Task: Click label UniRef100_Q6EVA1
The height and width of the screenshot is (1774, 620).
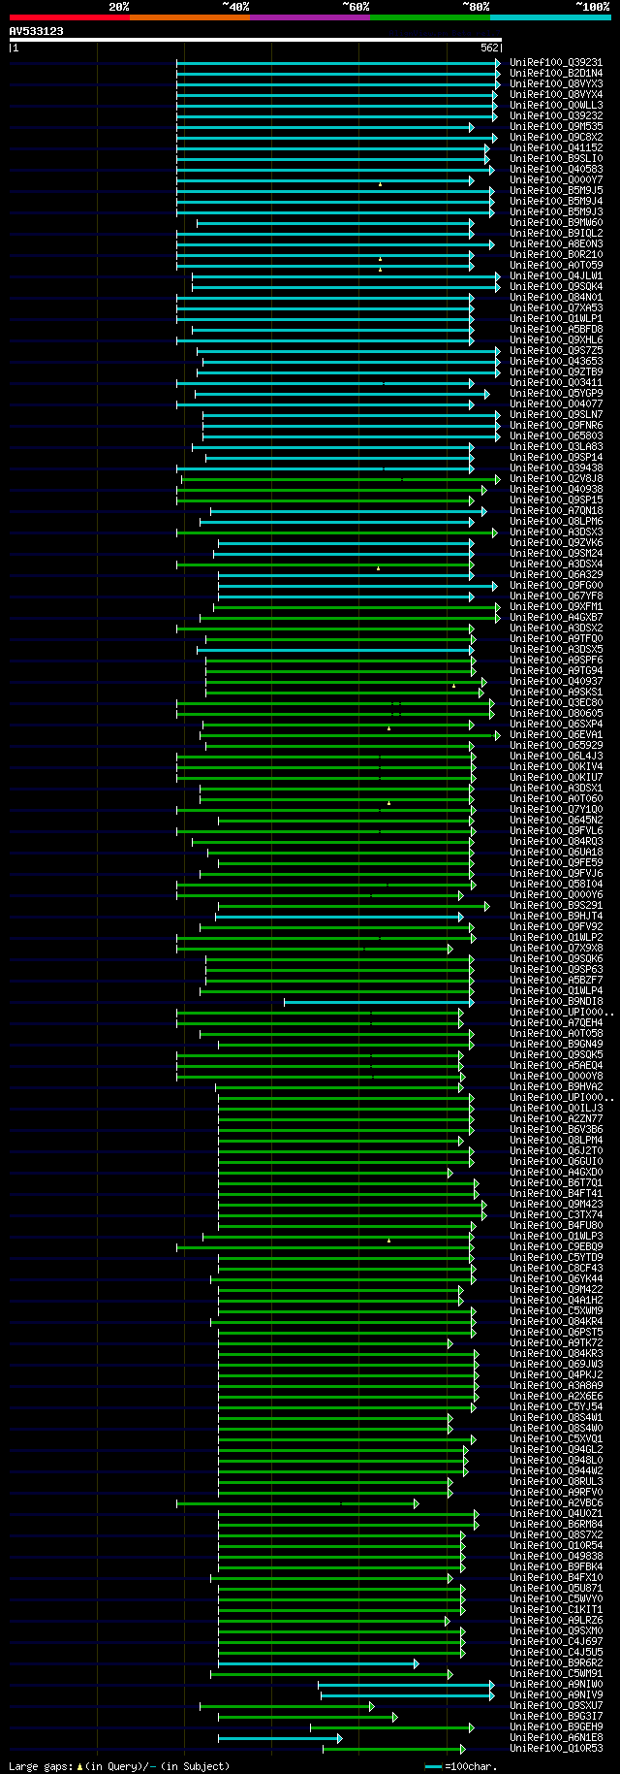Action: point(556,735)
